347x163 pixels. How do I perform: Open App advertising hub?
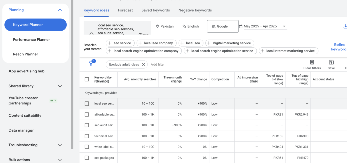(26, 71)
